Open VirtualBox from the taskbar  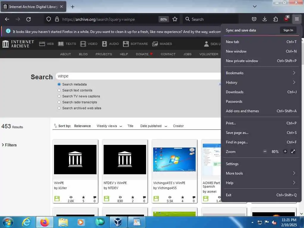click(118, 222)
